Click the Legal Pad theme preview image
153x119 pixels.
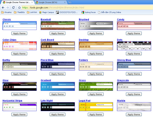96,107
